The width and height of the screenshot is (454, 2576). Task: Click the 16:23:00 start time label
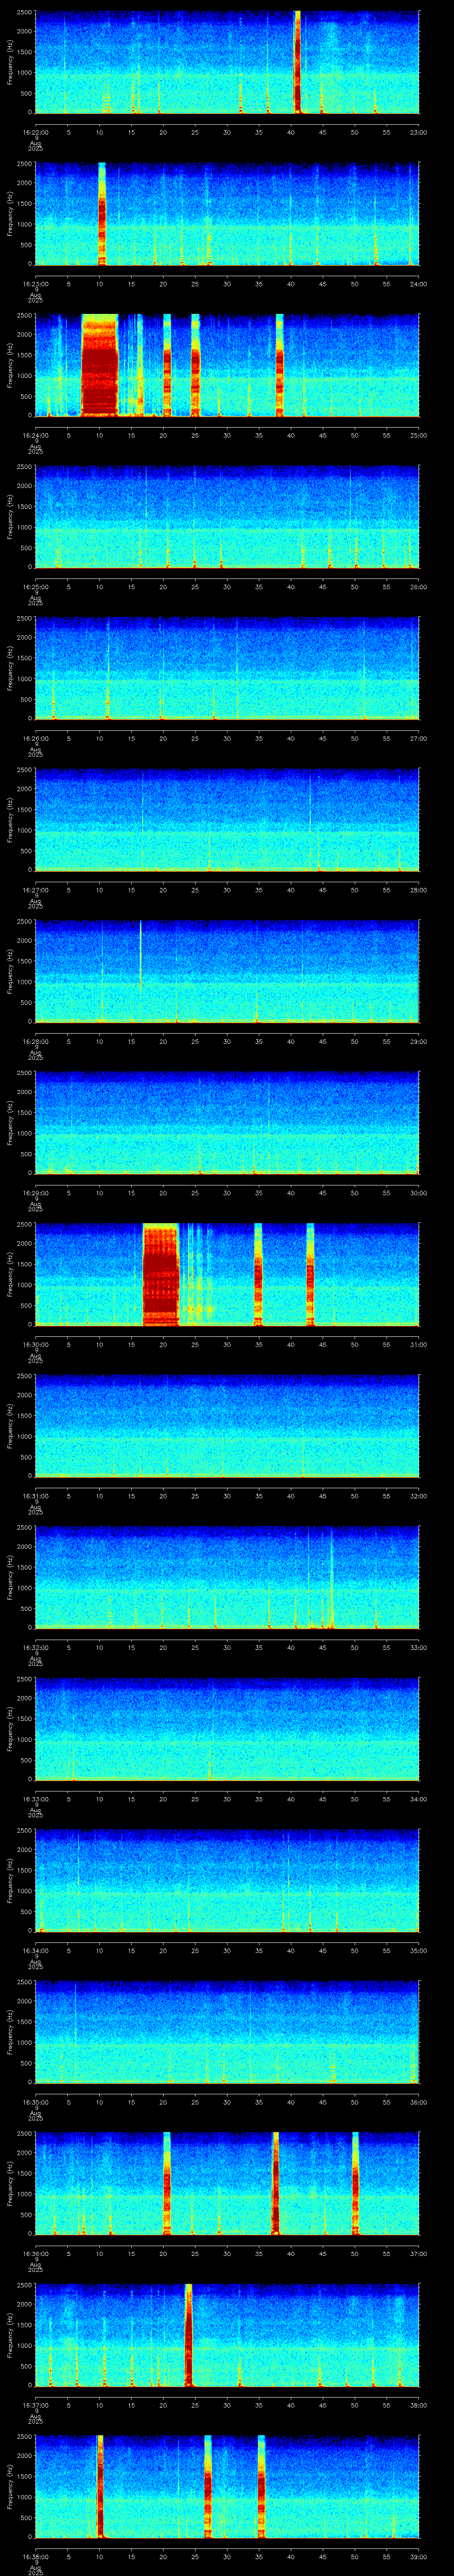(x=35, y=284)
